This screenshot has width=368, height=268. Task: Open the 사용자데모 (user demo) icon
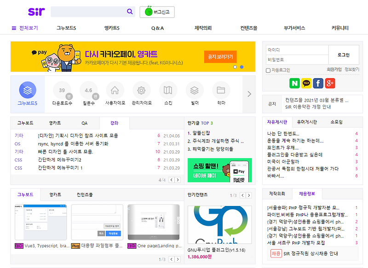click(115, 91)
